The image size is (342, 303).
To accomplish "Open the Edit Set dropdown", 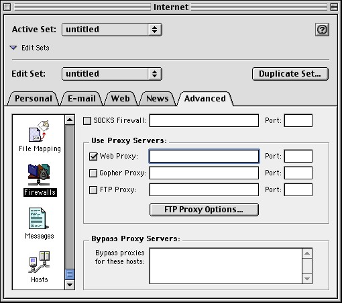I will point(112,74).
